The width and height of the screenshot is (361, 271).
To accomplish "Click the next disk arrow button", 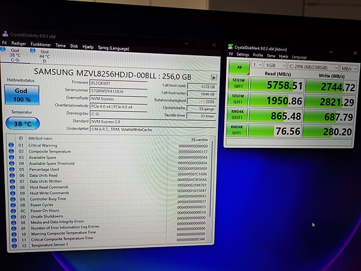I will pos(214,77).
